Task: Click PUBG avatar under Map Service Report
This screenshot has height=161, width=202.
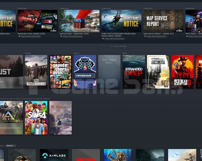Action: [x=145, y=36]
